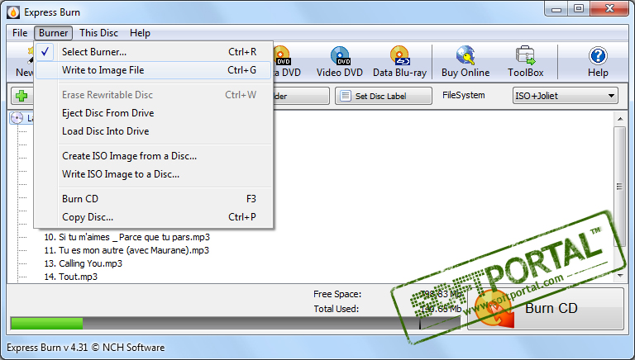The image size is (635, 360).
Task: Click the New disc toolbar icon
Action: (24, 61)
